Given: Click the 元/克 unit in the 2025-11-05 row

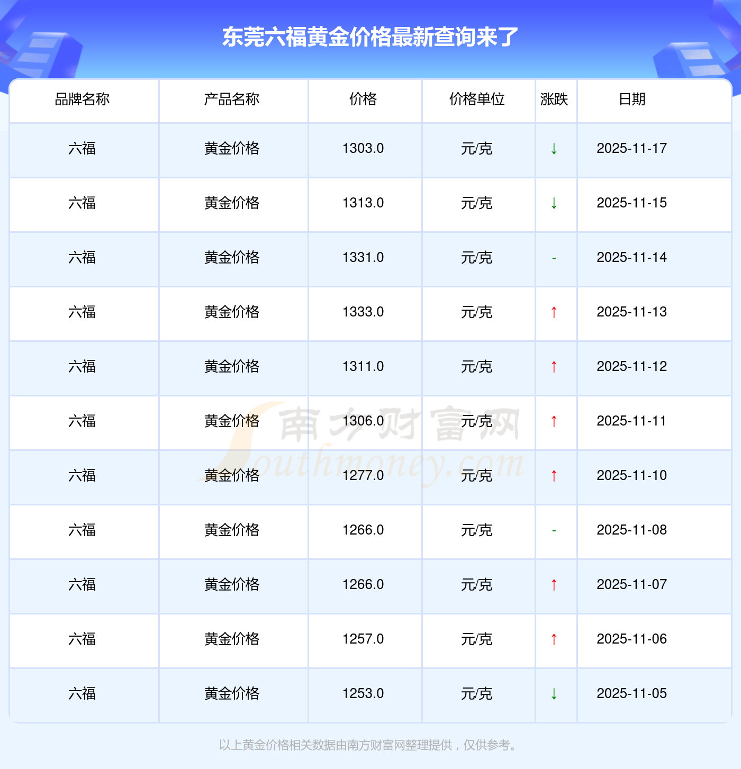Looking at the screenshot, I should 477,693.
